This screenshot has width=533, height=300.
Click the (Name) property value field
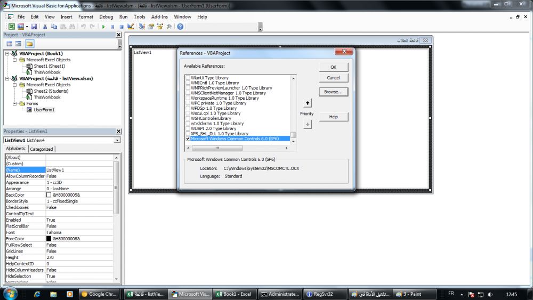click(x=79, y=170)
